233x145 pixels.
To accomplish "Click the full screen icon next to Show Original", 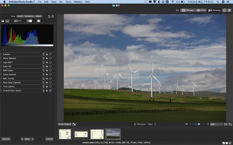I will (74, 124).
